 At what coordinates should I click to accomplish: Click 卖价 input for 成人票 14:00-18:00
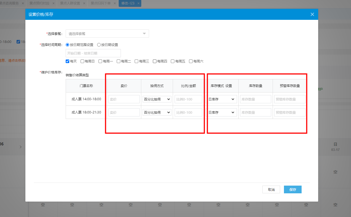click(124, 99)
